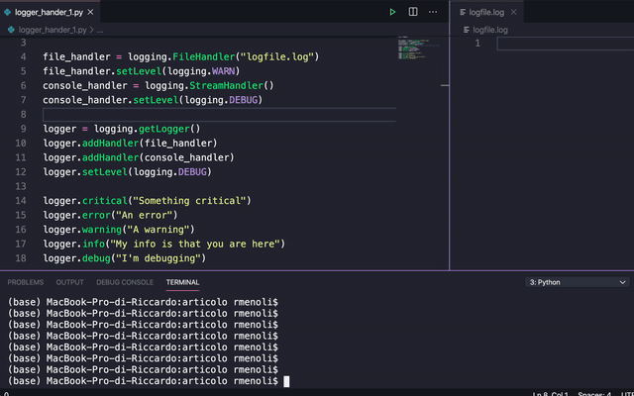
Task: Click the breadcrumb ellipsis after logger_hander_1.py
Action: [x=100, y=31]
